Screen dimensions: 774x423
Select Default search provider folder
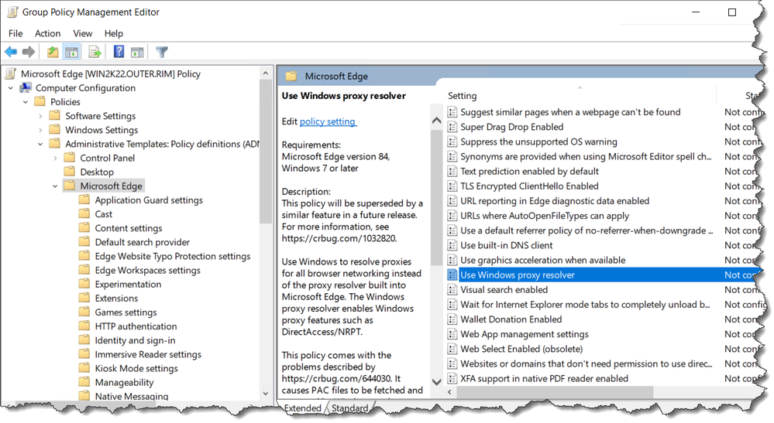coord(142,242)
